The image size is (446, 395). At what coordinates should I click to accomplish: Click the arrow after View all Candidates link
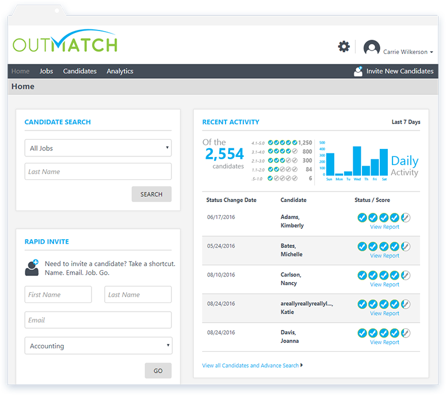coord(302,365)
